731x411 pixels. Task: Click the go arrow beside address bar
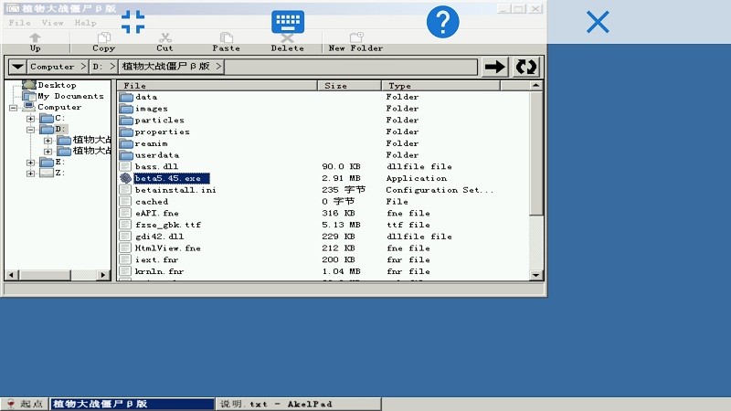(x=495, y=67)
